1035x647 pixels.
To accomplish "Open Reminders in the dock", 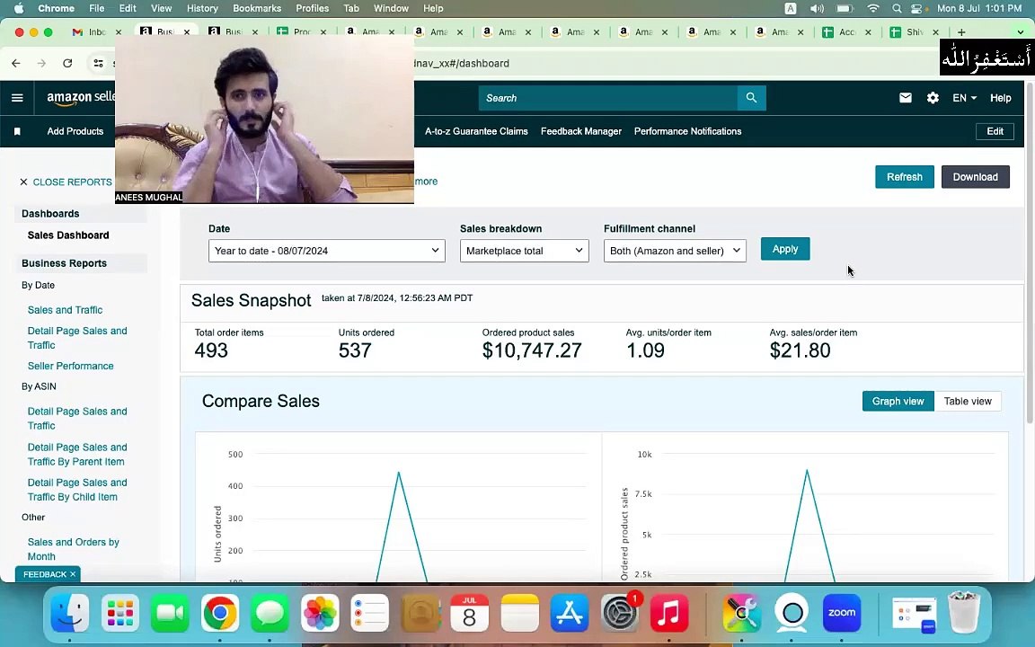I will point(369,613).
